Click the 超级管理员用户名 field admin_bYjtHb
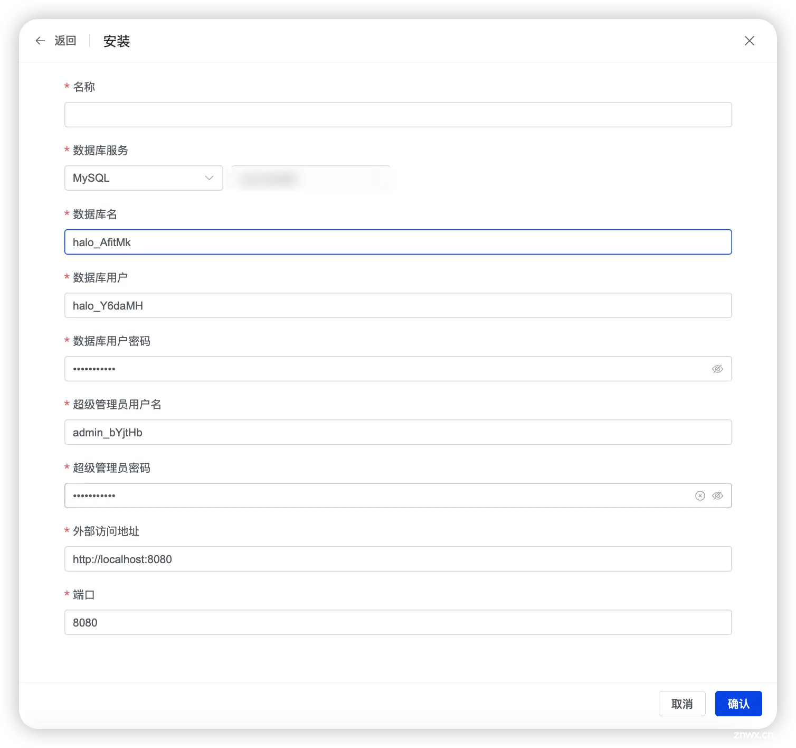This screenshot has width=796, height=748. point(398,432)
